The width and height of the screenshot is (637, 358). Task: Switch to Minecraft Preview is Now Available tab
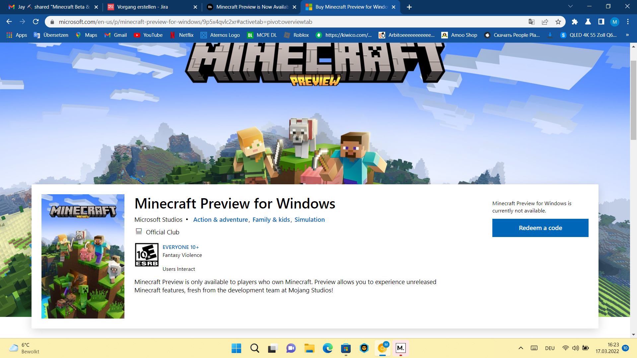[x=252, y=7]
